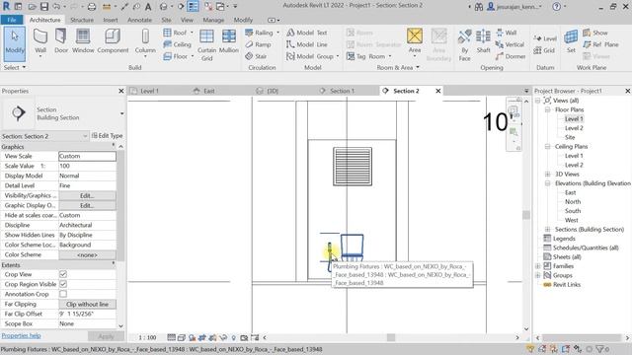Choose the Door tool
This screenshot has width=632, height=355.
61,41
